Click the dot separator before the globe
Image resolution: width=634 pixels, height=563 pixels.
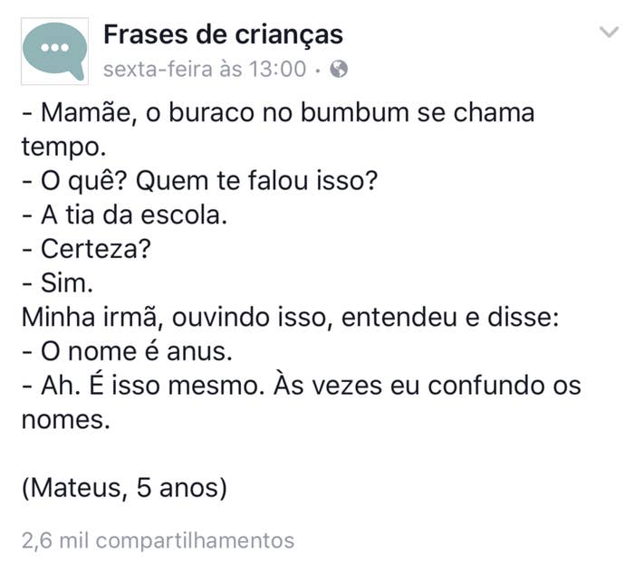click(x=318, y=71)
